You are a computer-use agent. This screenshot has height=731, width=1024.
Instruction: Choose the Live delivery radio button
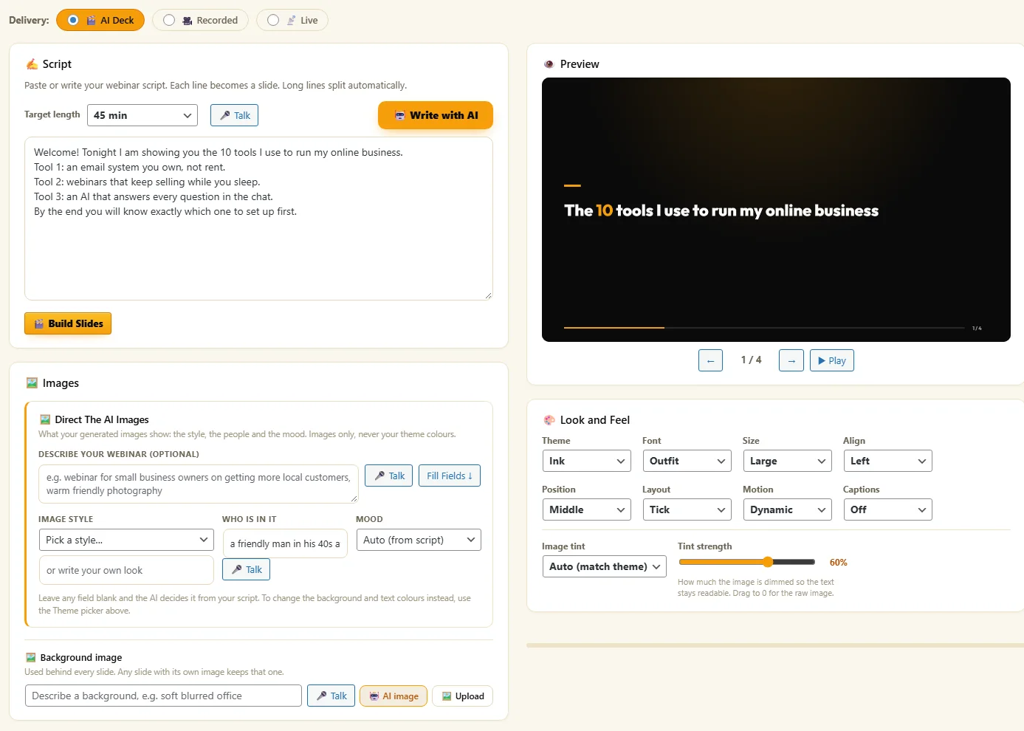point(273,20)
